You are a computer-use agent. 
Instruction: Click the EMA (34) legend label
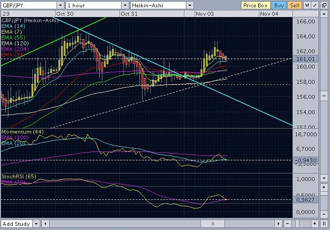point(13,55)
